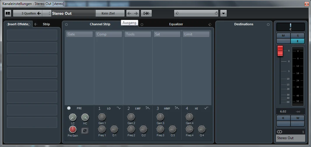
Task: Click the Freq 4 knob
Action: (x=189, y=129)
